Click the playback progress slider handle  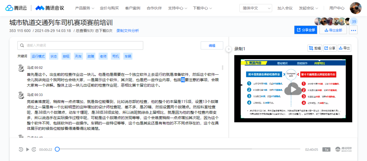click(x=57, y=149)
